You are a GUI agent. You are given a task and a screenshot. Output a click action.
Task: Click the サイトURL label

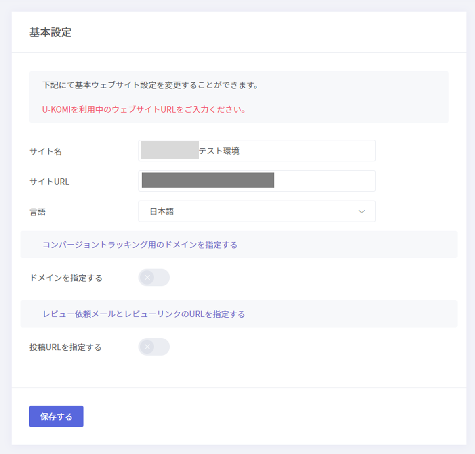pos(49,182)
